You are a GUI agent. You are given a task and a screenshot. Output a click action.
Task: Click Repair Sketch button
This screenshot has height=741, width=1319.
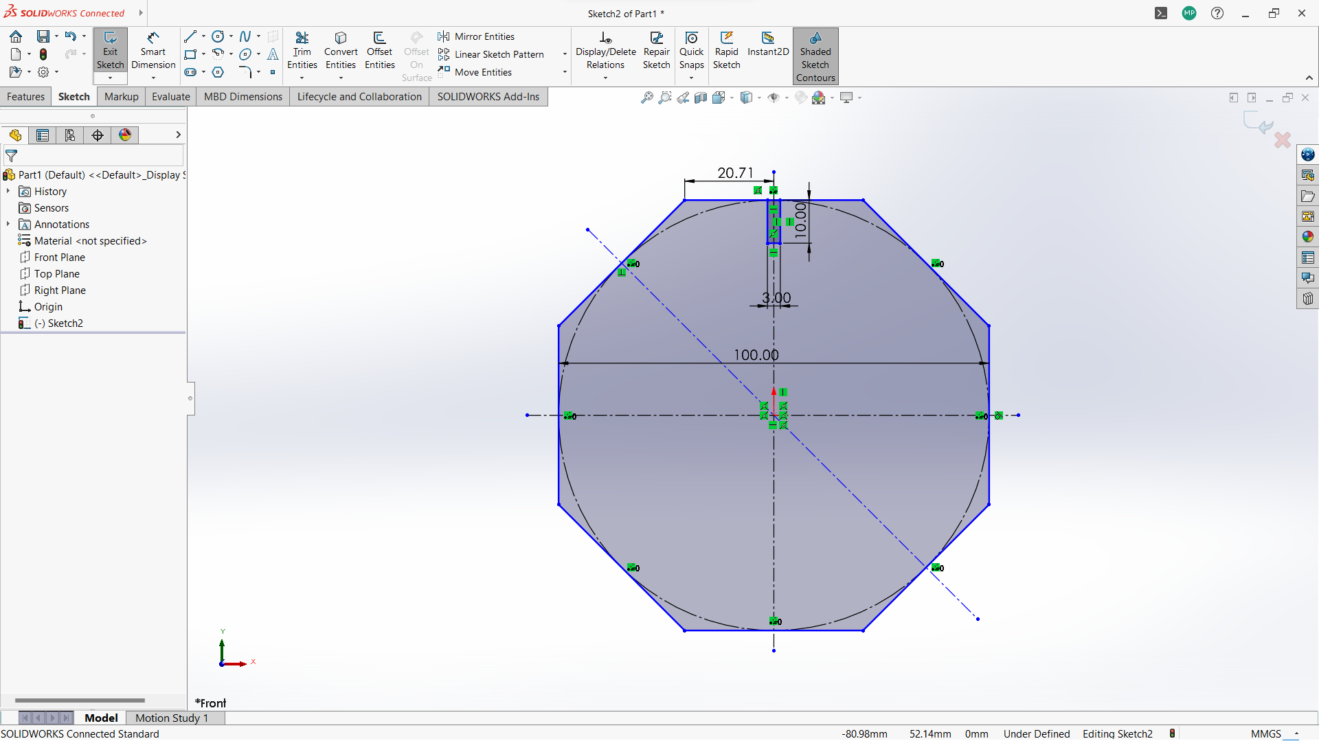coord(656,50)
